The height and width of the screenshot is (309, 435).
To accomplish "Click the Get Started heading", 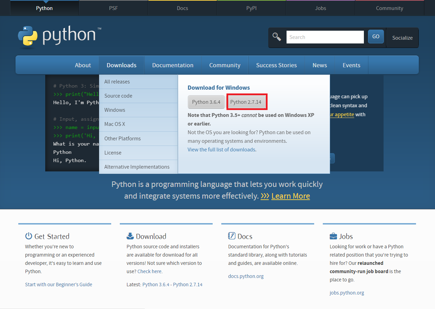I will 52,236.
